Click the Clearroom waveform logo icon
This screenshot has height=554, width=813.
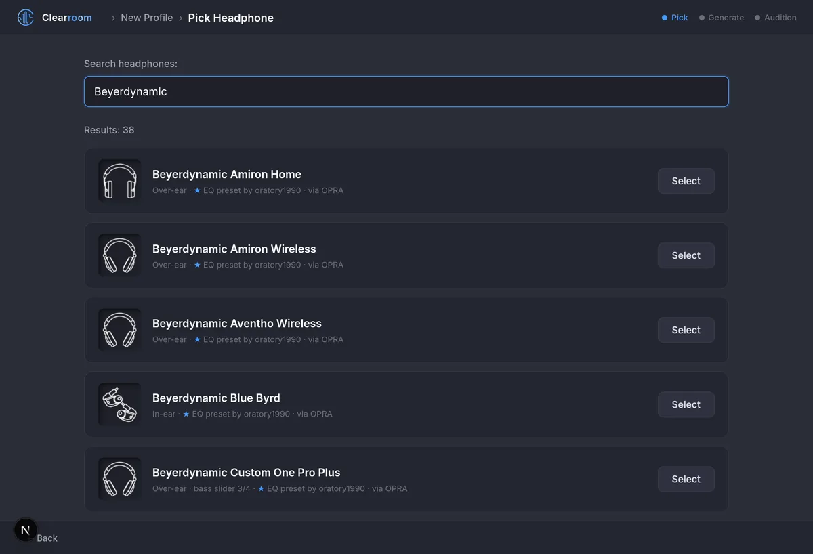pos(26,18)
